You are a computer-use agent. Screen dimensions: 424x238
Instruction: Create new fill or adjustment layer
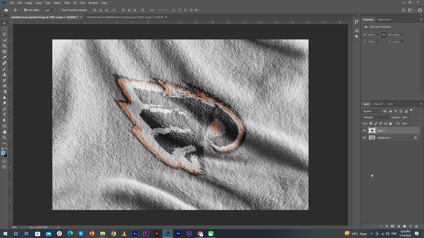[x=398, y=226]
